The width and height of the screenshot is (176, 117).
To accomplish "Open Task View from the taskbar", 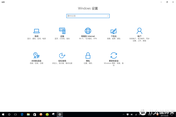I will point(15,114).
